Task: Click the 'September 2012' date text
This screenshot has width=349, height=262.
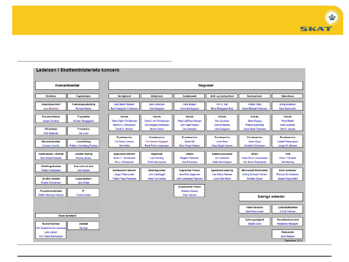Action: 294,241
